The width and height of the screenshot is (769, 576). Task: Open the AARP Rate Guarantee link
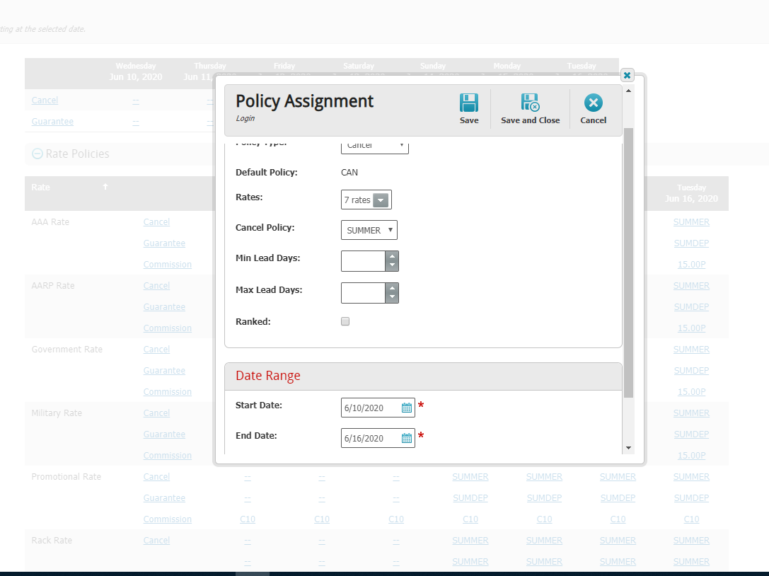point(164,306)
